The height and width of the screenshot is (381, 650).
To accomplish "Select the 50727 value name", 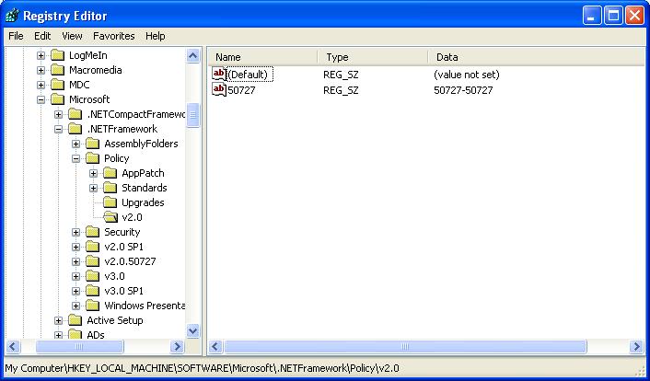I will pos(241,90).
